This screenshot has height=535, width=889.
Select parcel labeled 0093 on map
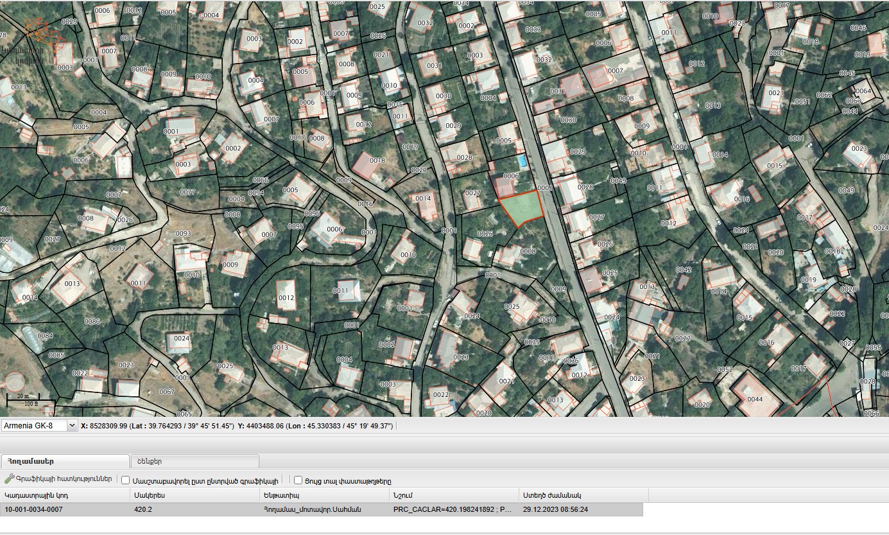click(183, 234)
